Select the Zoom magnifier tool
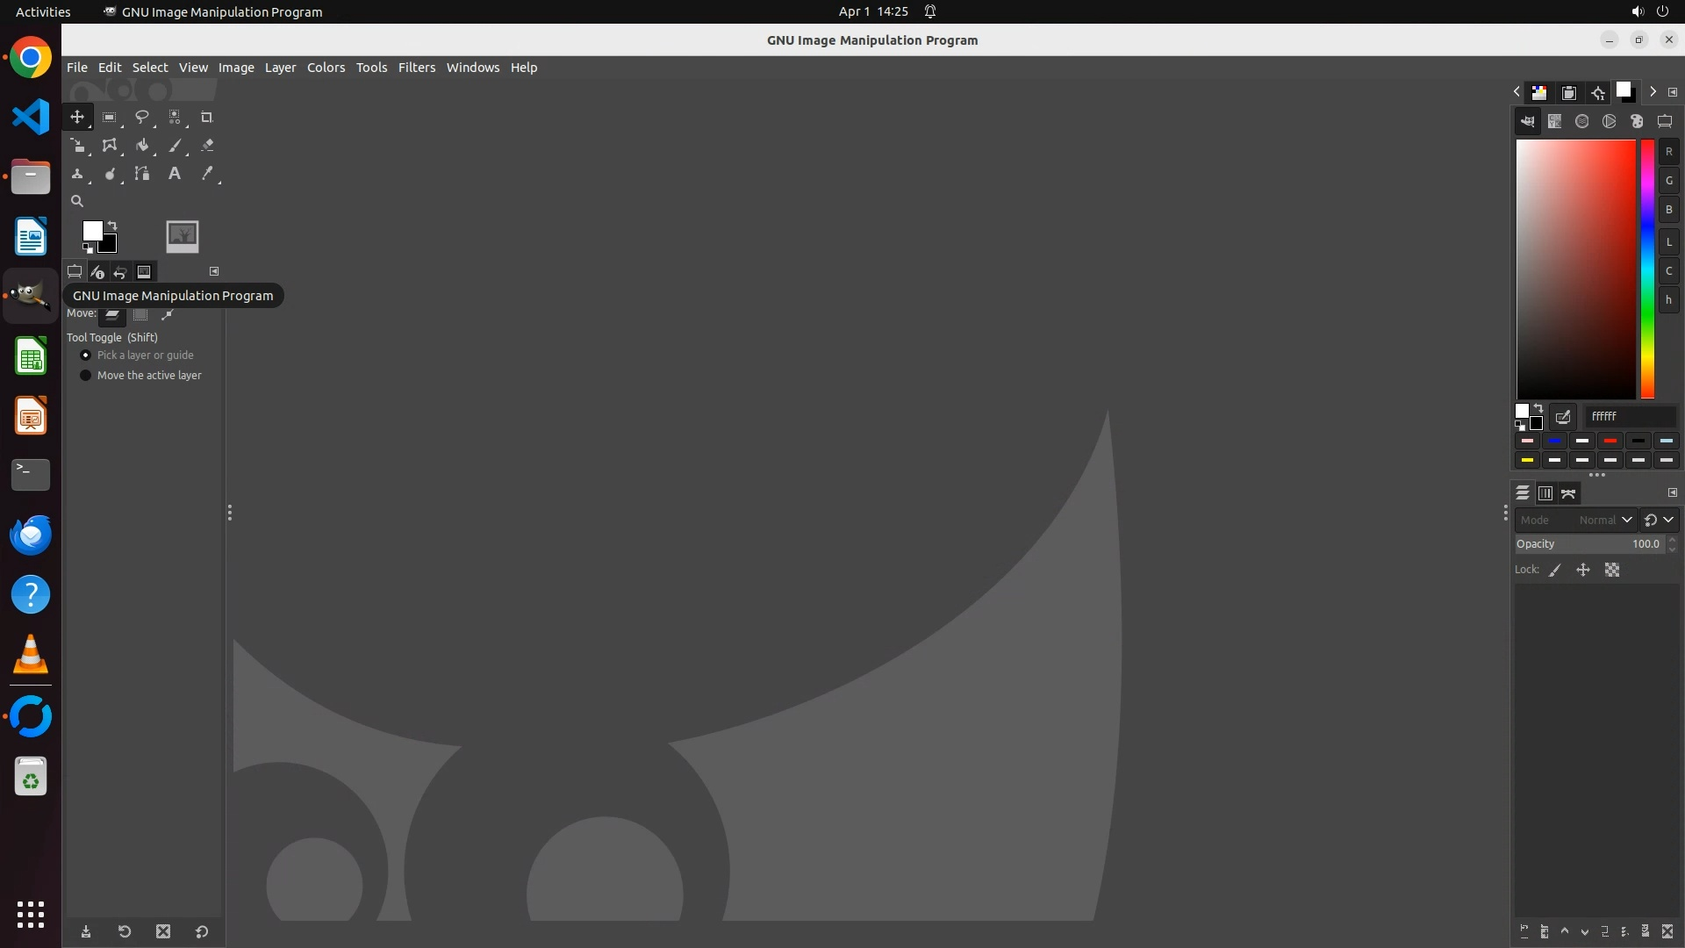 pos(77,201)
